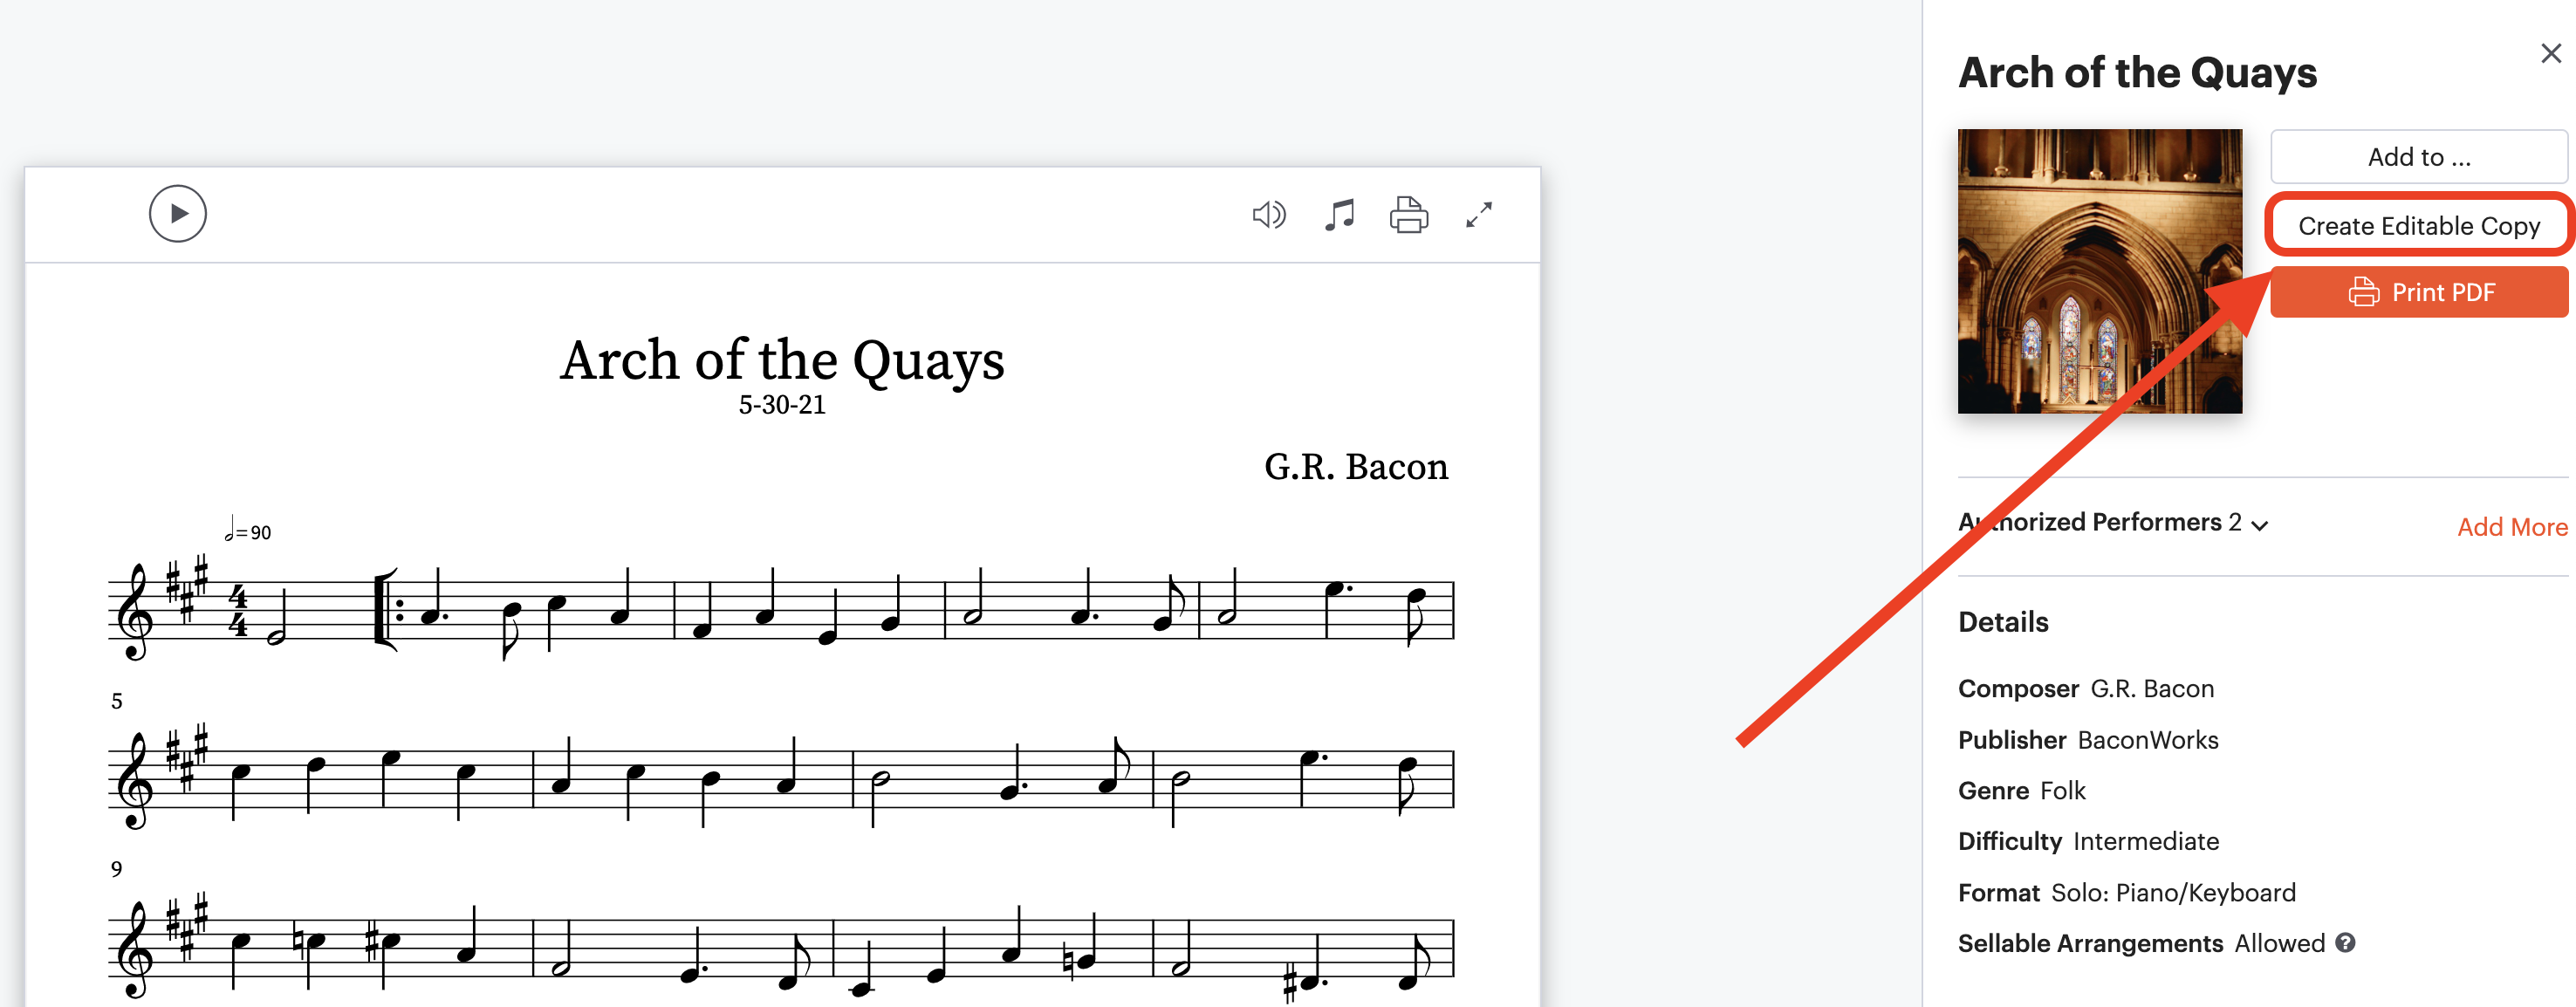The height and width of the screenshot is (1007, 2576).
Task: Click the composer name G.R. Bacon on score
Action: pyautogui.click(x=1356, y=467)
